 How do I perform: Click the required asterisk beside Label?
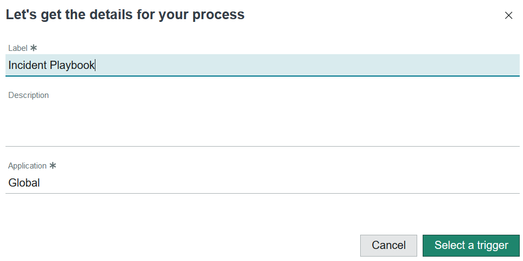(33, 48)
